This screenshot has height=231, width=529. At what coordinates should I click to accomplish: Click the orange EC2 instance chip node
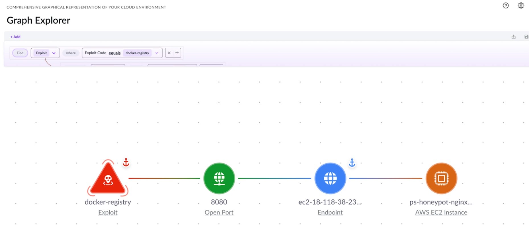(x=441, y=178)
